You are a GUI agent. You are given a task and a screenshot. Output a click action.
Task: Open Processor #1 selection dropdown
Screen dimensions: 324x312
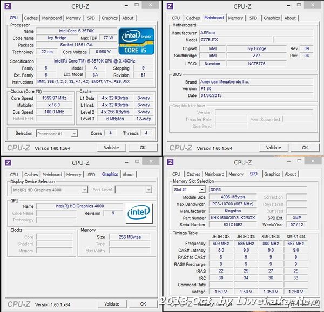[57, 134]
